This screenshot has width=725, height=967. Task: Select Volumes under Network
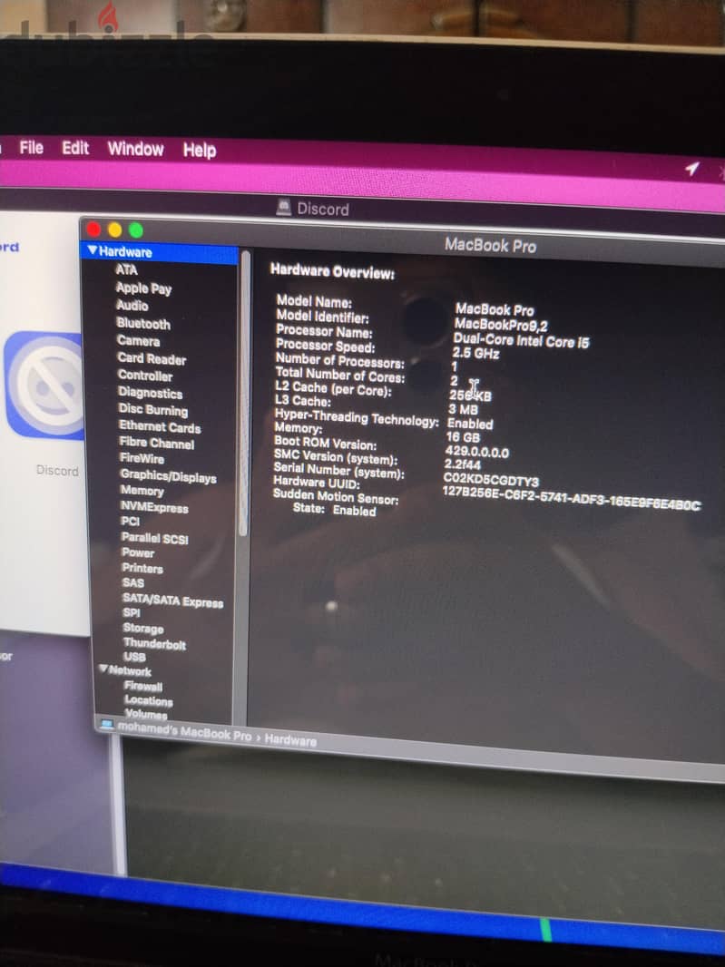(146, 714)
